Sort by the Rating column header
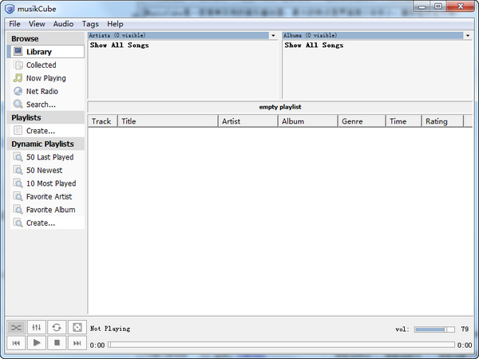The width and height of the screenshot is (479, 359). 442,121
